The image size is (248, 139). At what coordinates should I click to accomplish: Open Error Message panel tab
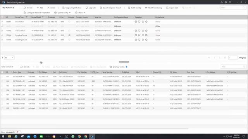coord(8,132)
